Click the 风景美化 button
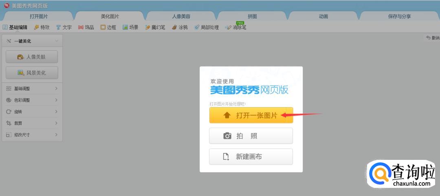 pos(32,73)
